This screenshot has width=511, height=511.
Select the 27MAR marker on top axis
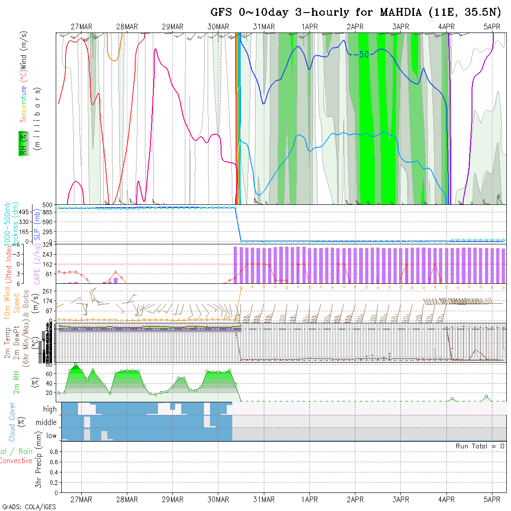coord(81,27)
